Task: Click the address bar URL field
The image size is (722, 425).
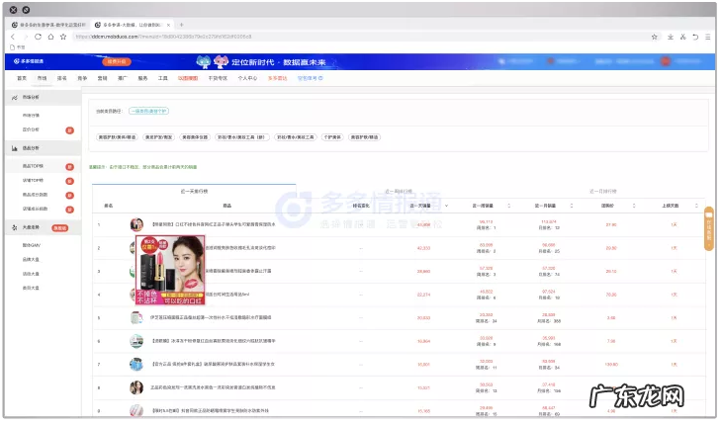Action: pos(359,37)
